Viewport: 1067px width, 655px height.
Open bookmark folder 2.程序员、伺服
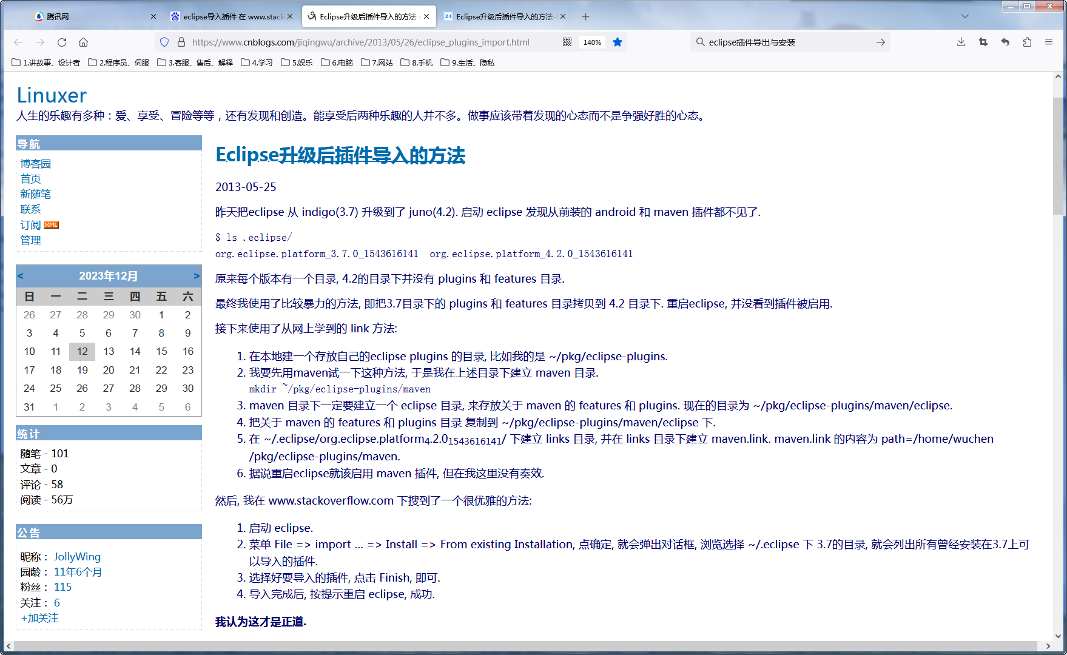[118, 62]
